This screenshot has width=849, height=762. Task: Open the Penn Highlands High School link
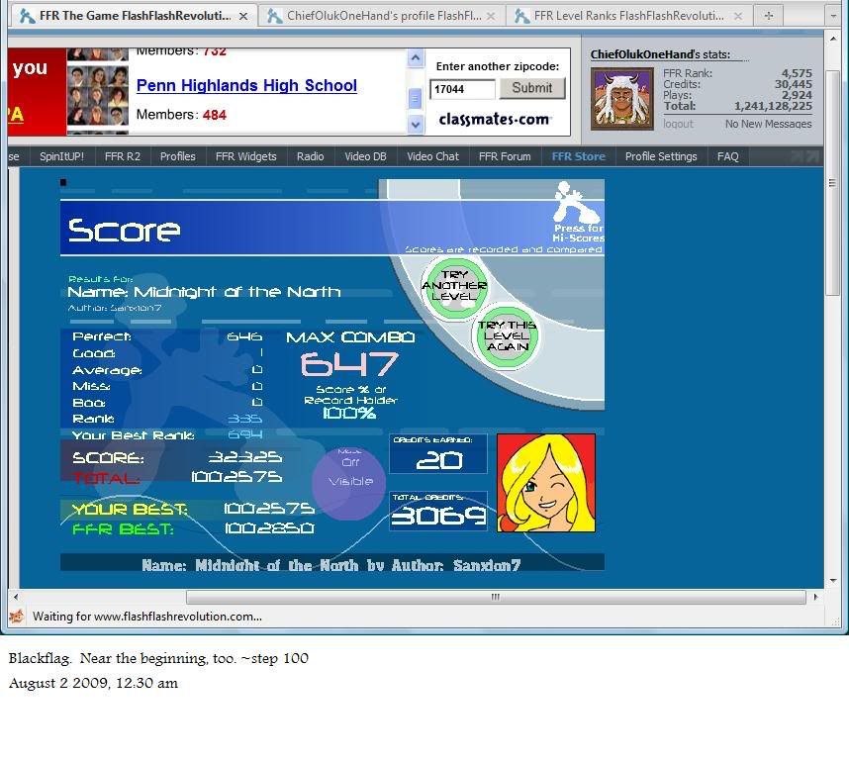coord(246,86)
